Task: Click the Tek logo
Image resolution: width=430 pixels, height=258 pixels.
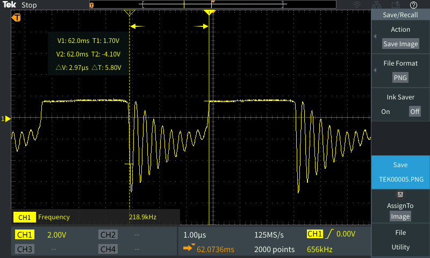Action: (x=9, y=5)
